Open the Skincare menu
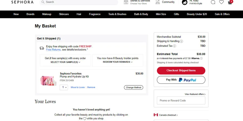The image size is (243, 121). pyautogui.click(x=64, y=14)
